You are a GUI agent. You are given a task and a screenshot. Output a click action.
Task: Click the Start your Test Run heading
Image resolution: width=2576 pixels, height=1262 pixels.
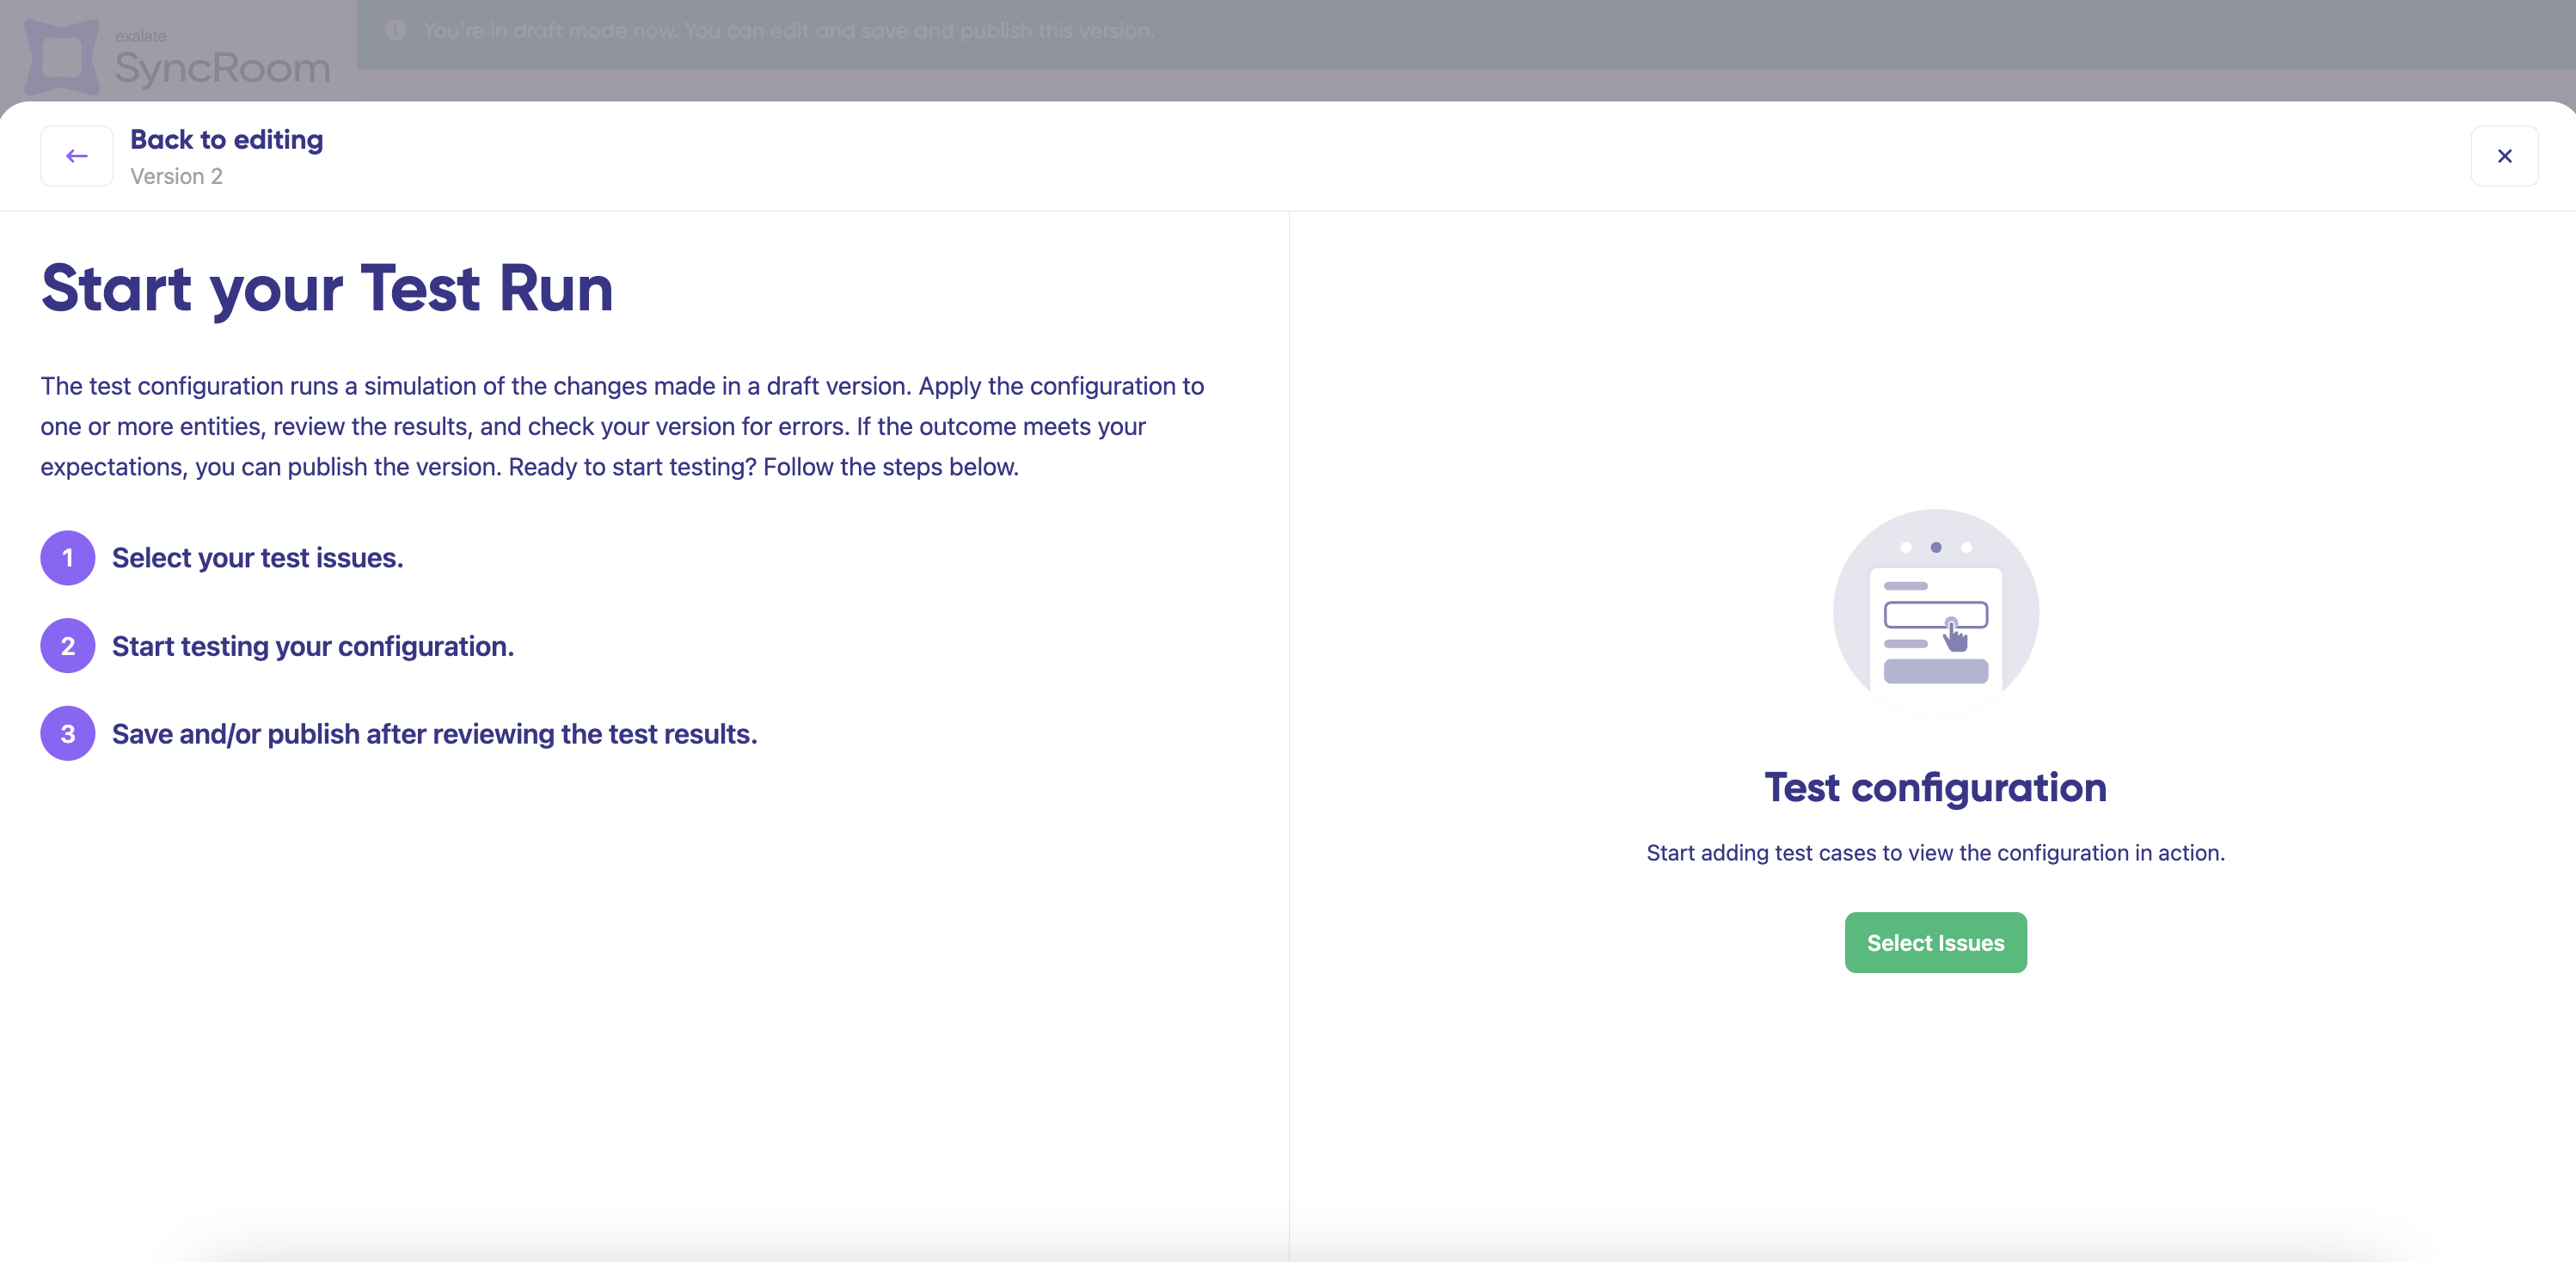327,288
